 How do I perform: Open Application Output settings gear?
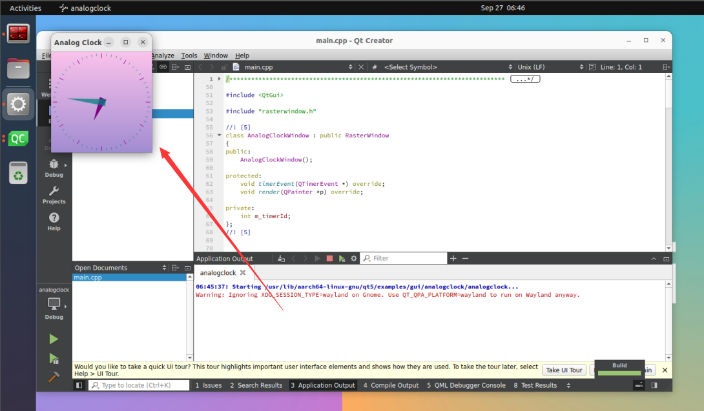(x=354, y=259)
